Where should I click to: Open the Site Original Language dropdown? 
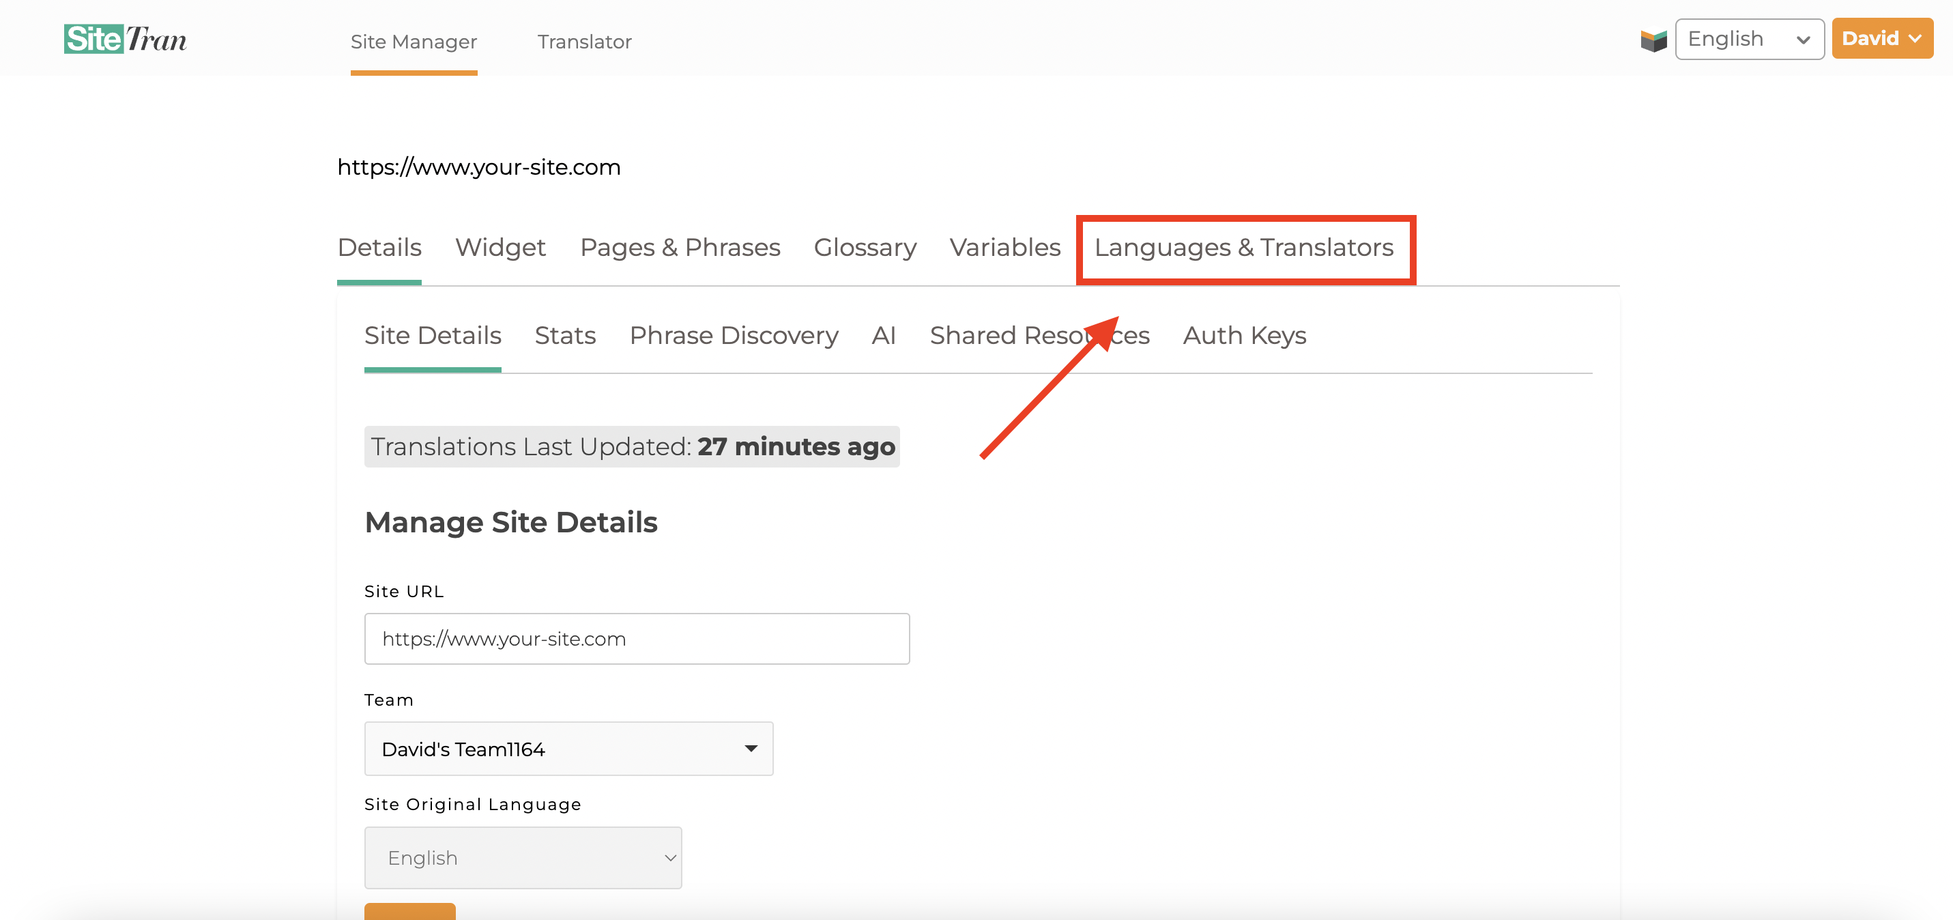coord(523,858)
